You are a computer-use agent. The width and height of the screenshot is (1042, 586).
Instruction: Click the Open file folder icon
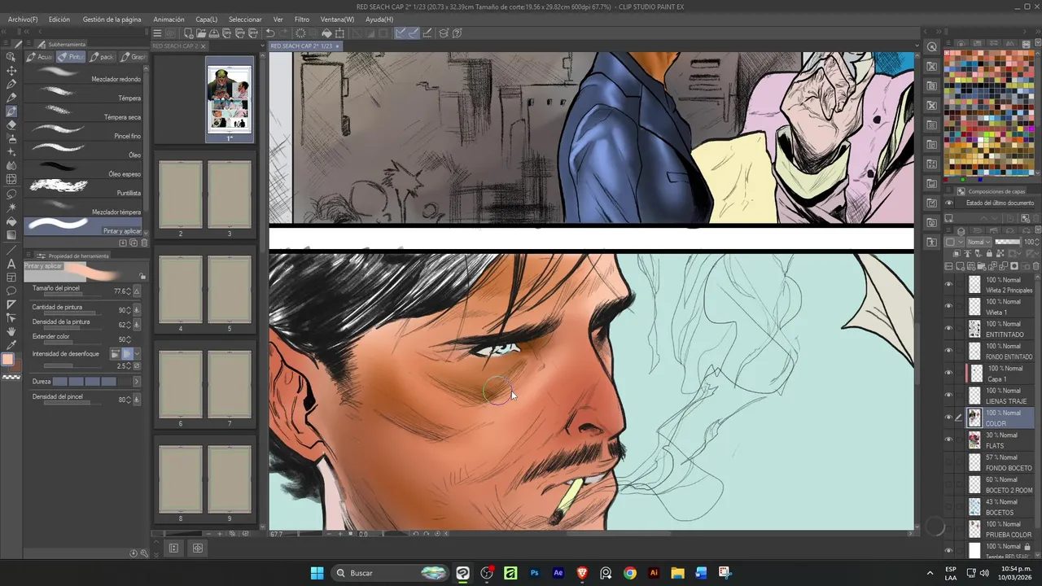click(x=201, y=33)
